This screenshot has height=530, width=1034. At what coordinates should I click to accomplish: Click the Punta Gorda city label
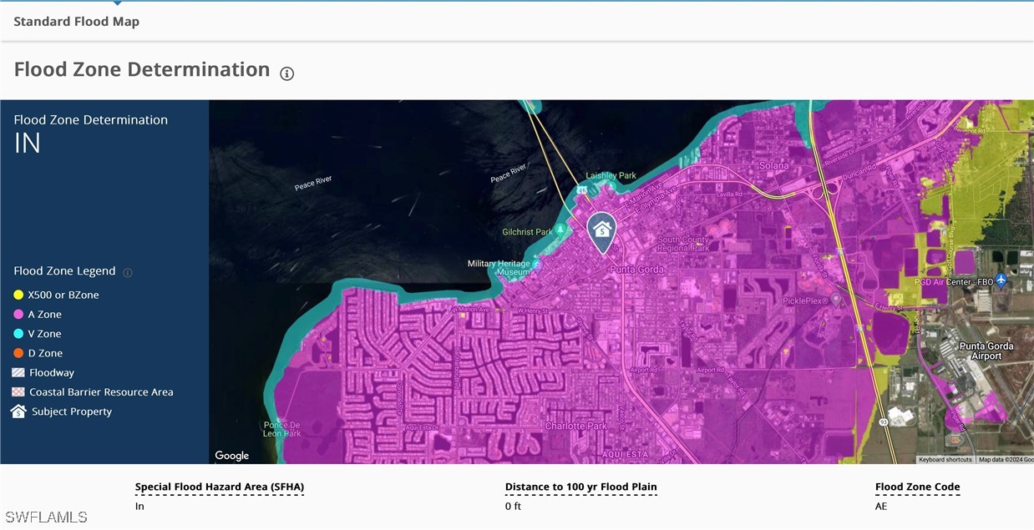click(x=636, y=270)
